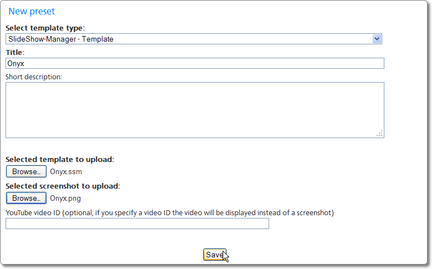
Task: Click the Onyx.ssm file name
Action: pyautogui.click(x=66, y=172)
